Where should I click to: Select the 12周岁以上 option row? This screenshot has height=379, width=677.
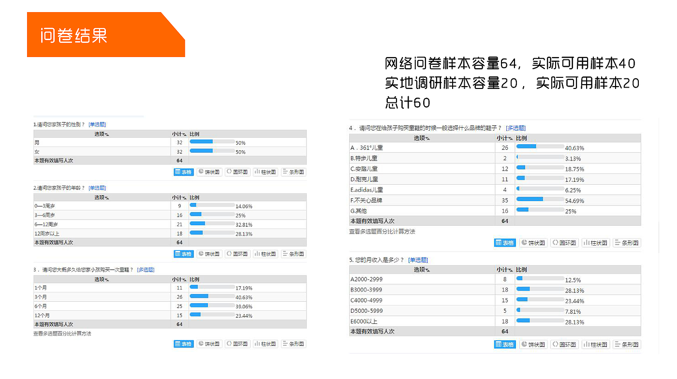170,233
